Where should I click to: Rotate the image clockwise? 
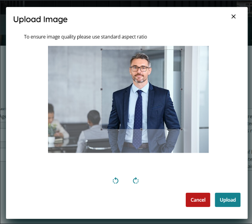point(136,181)
